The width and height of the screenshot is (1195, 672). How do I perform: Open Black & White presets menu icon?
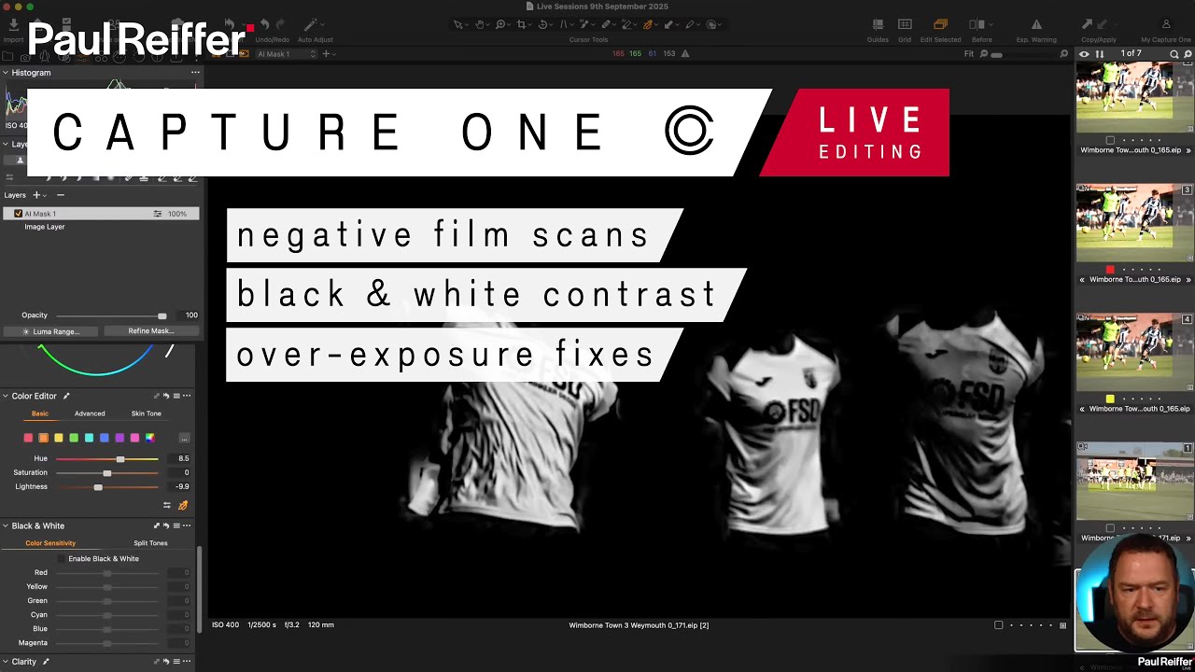coord(176,525)
